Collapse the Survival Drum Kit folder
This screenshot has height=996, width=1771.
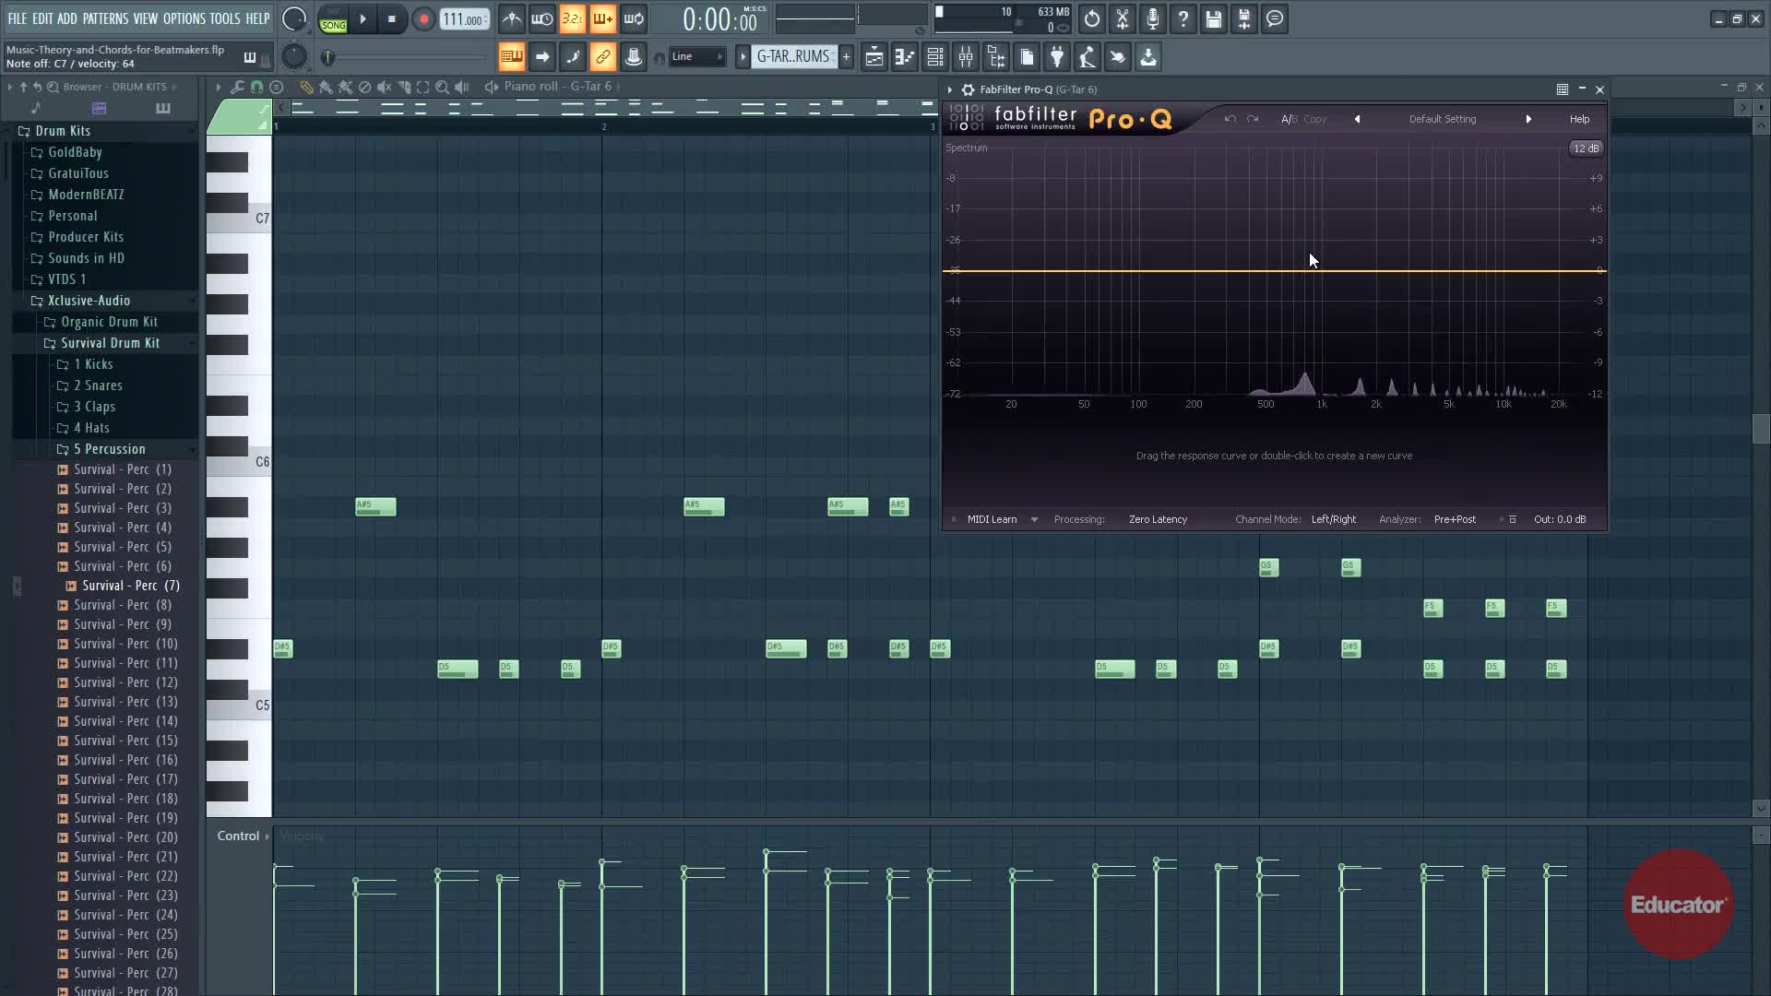(110, 343)
